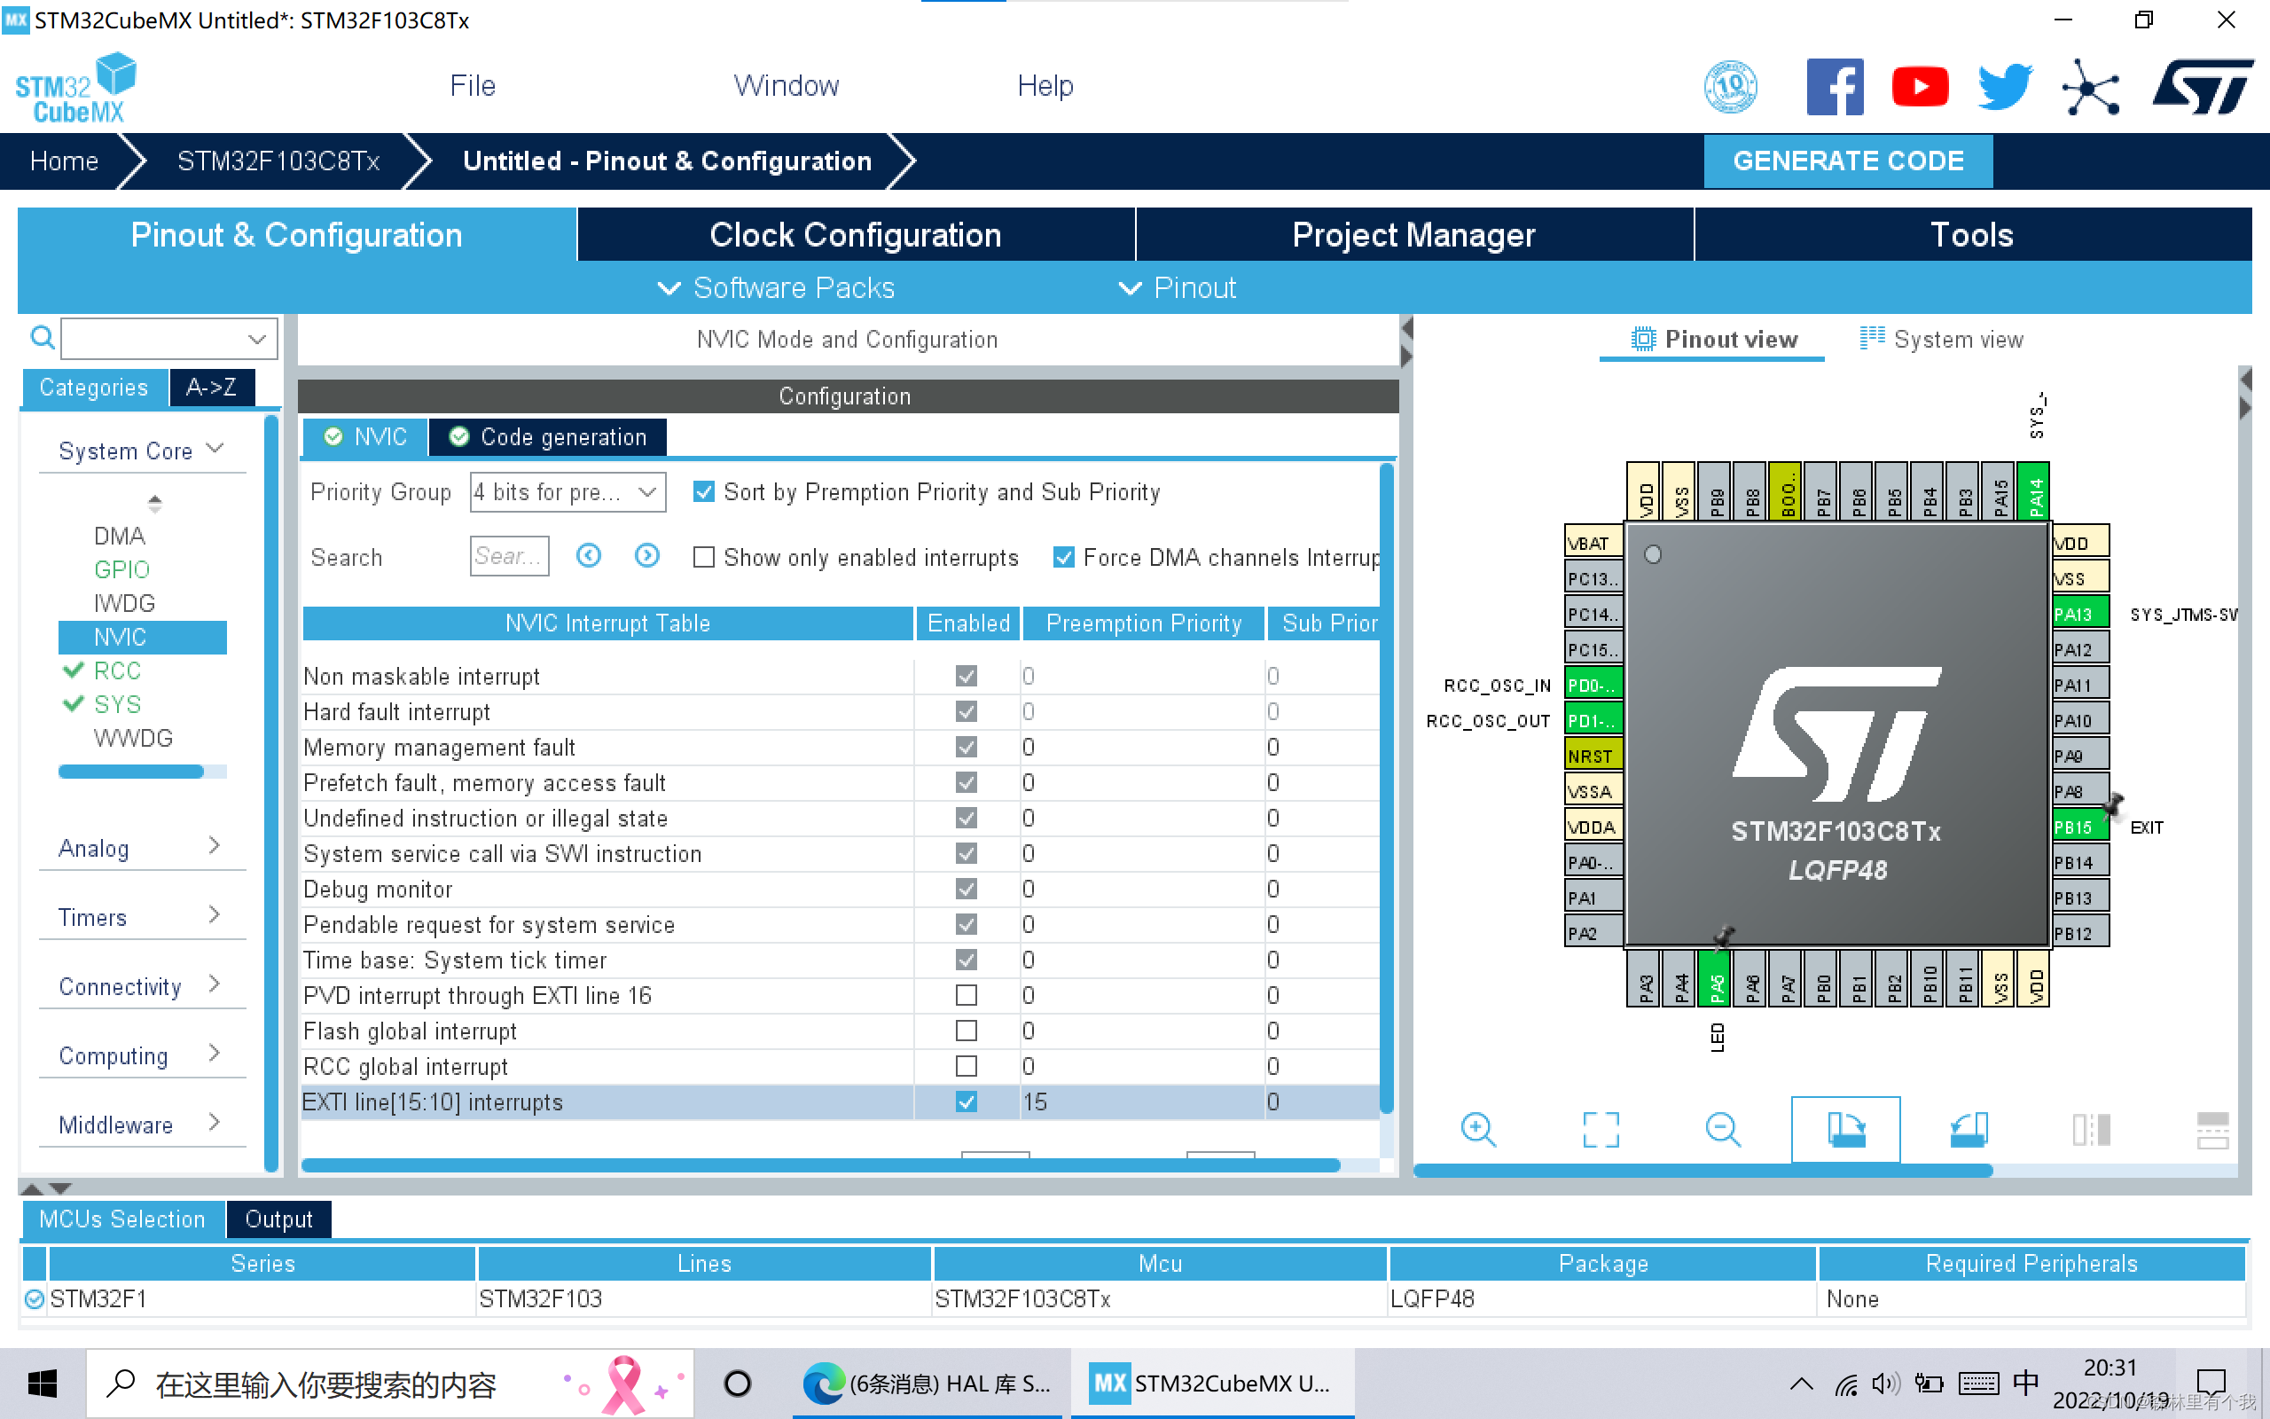The image size is (2270, 1419).
Task: Click the NVIC table horizontal scrollbar
Action: [x=821, y=1164]
